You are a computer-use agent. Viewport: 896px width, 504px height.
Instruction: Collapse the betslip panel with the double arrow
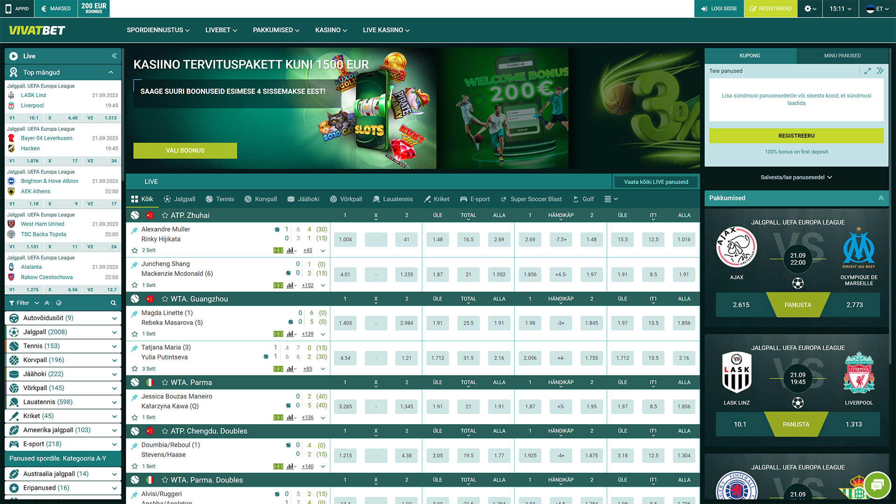[x=880, y=71]
